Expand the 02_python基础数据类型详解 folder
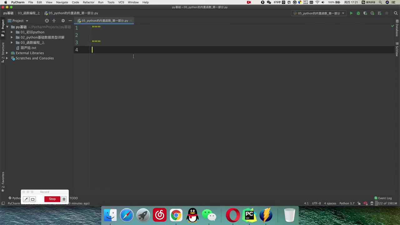 click(12, 37)
